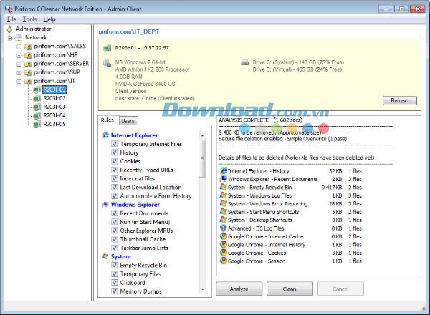430x315 pixels.
Task: Switch to the Users tab
Action: click(128, 121)
